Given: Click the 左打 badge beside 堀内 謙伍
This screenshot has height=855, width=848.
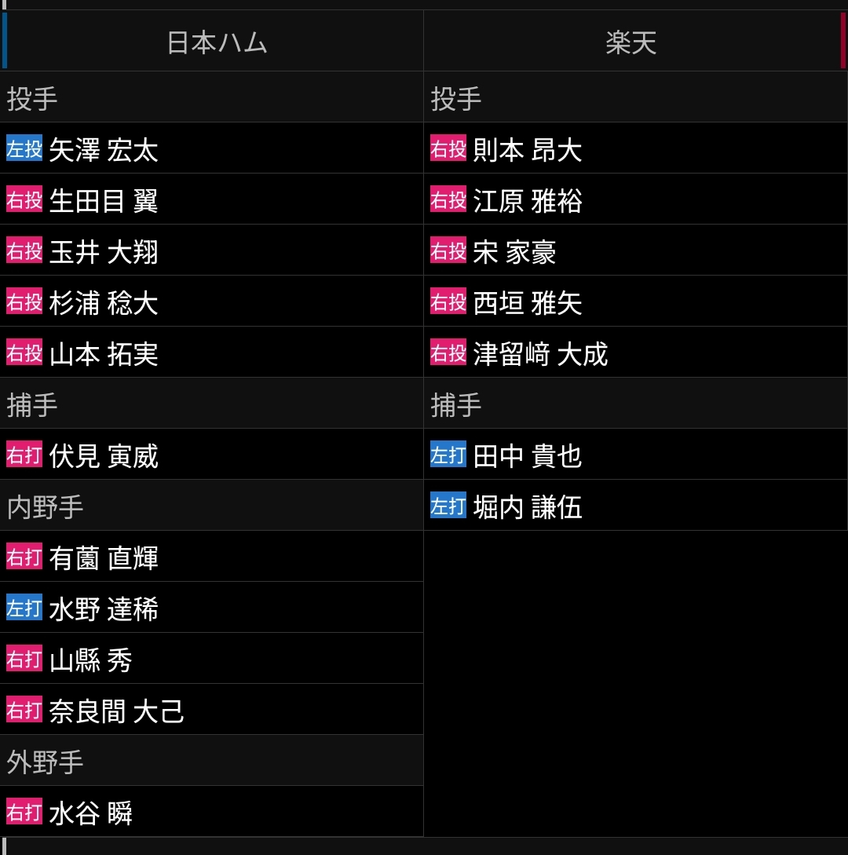Looking at the screenshot, I should coord(448,506).
